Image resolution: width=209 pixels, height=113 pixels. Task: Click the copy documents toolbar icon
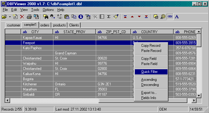click(74, 17)
